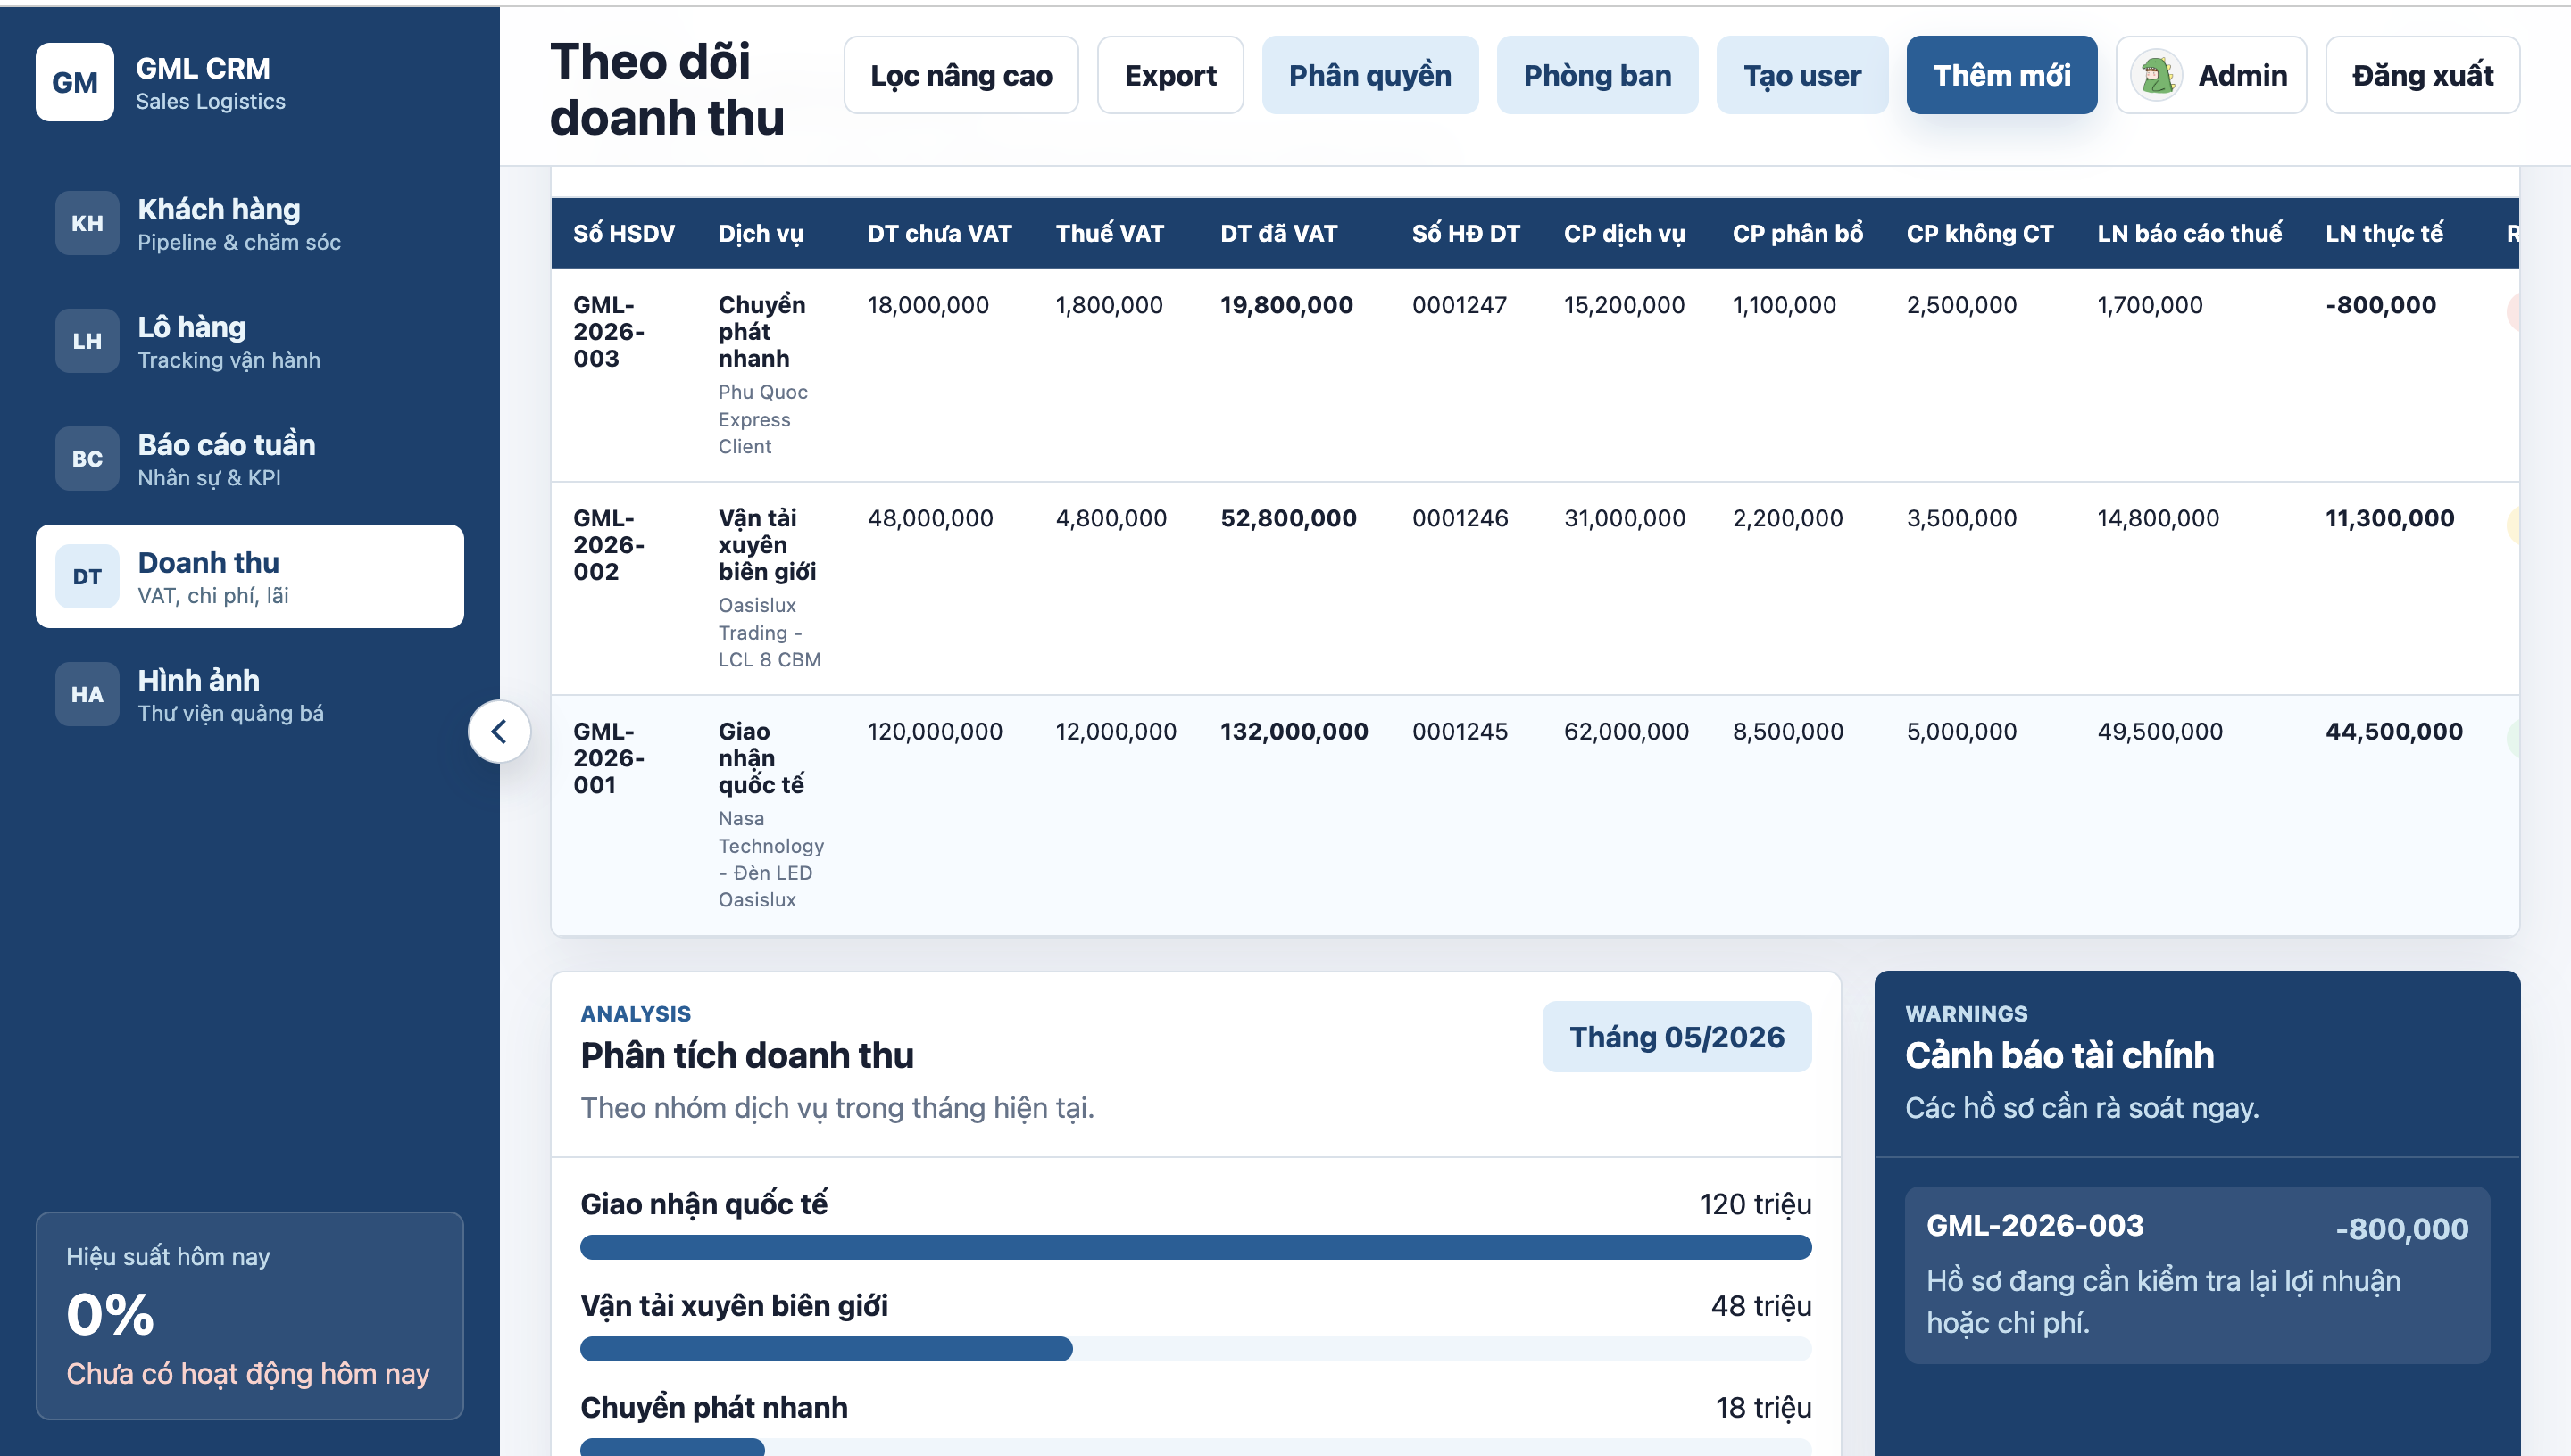This screenshot has height=1456, width=2571.
Task: Click the Đăng xuất button
Action: (2422, 75)
